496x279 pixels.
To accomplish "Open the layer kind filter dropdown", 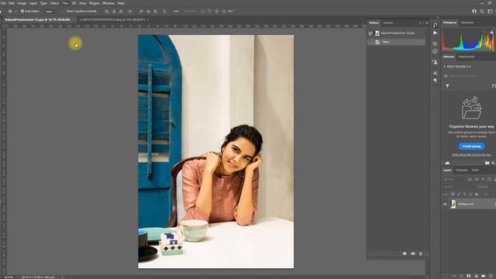I will [x=454, y=179].
